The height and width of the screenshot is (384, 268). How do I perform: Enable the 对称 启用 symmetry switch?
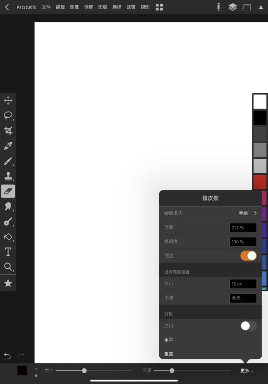249,326
